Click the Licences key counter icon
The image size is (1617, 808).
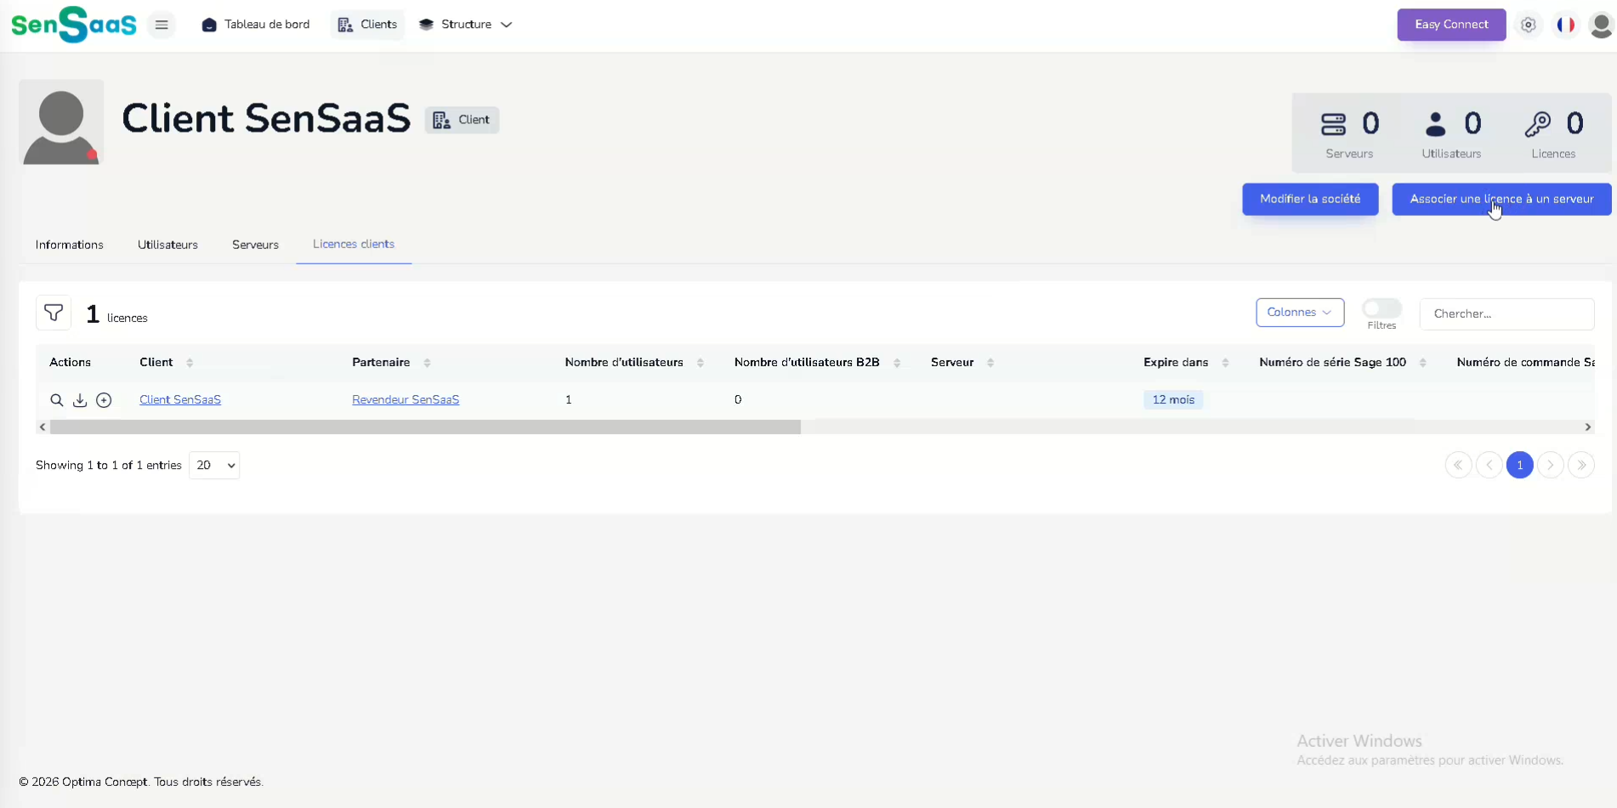pyautogui.click(x=1537, y=125)
